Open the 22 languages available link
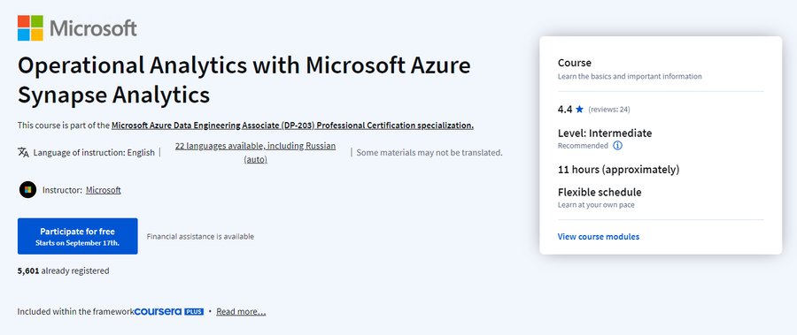This screenshot has width=797, height=335. coord(256,152)
